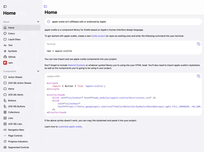Click the info icon in the notice banner
This screenshot has width=204, height=152.
(49, 22)
